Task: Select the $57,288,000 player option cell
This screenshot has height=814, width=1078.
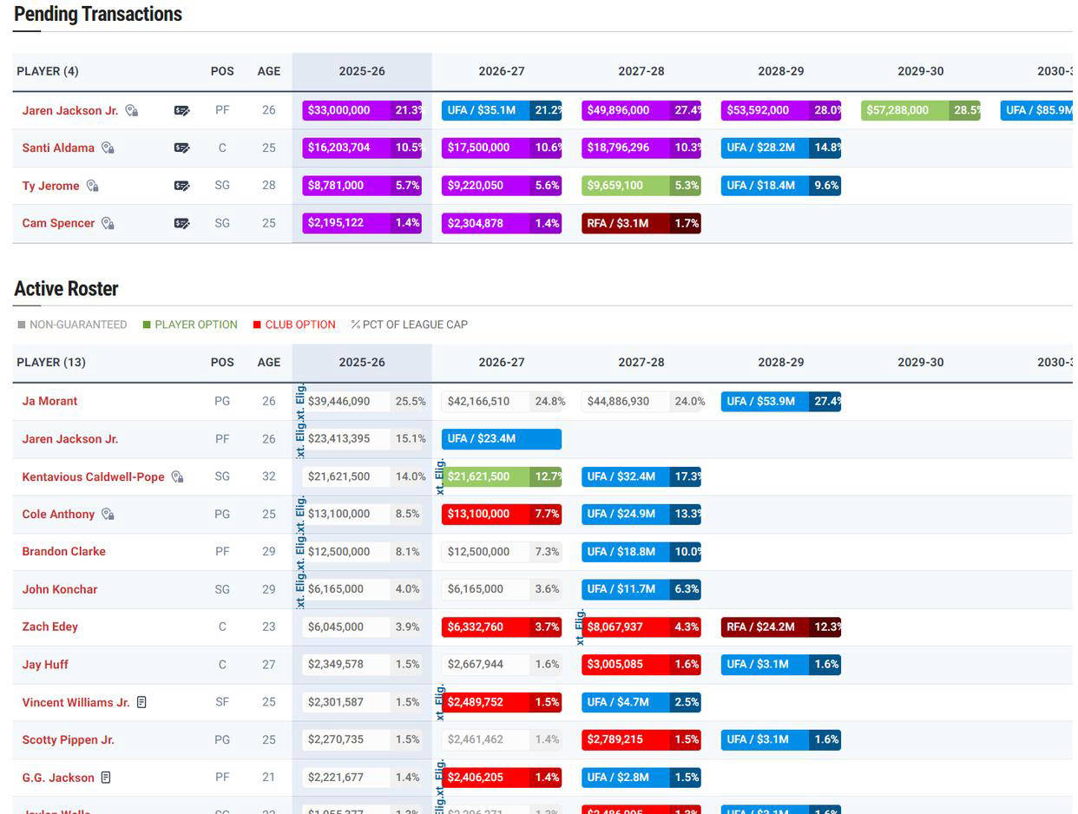Action: pyautogui.click(x=921, y=110)
